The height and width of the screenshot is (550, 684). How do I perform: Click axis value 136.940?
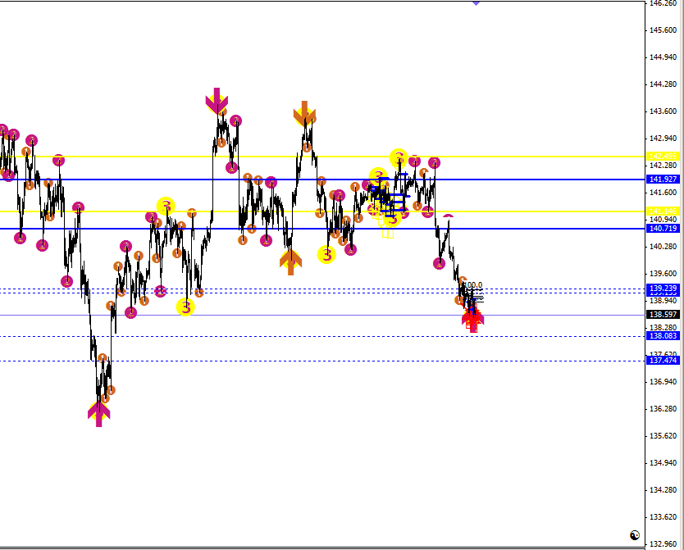(x=663, y=381)
